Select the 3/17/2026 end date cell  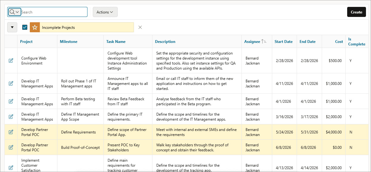pyautogui.click(x=310, y=117)
